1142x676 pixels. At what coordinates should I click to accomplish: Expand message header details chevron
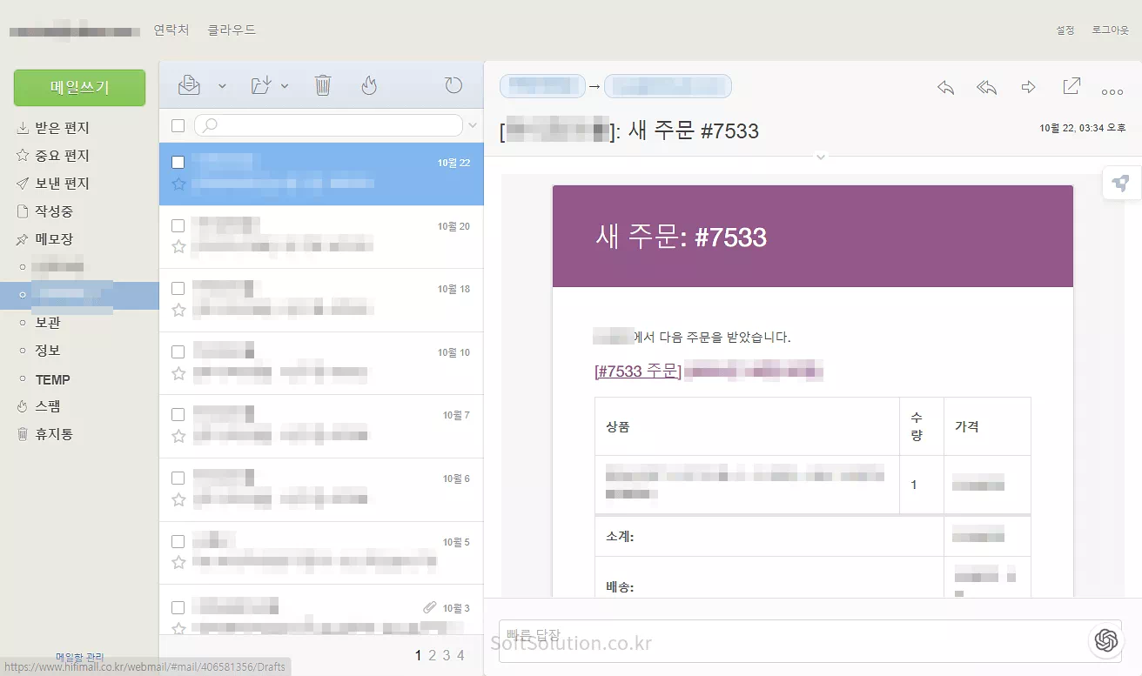click(820, 157)
